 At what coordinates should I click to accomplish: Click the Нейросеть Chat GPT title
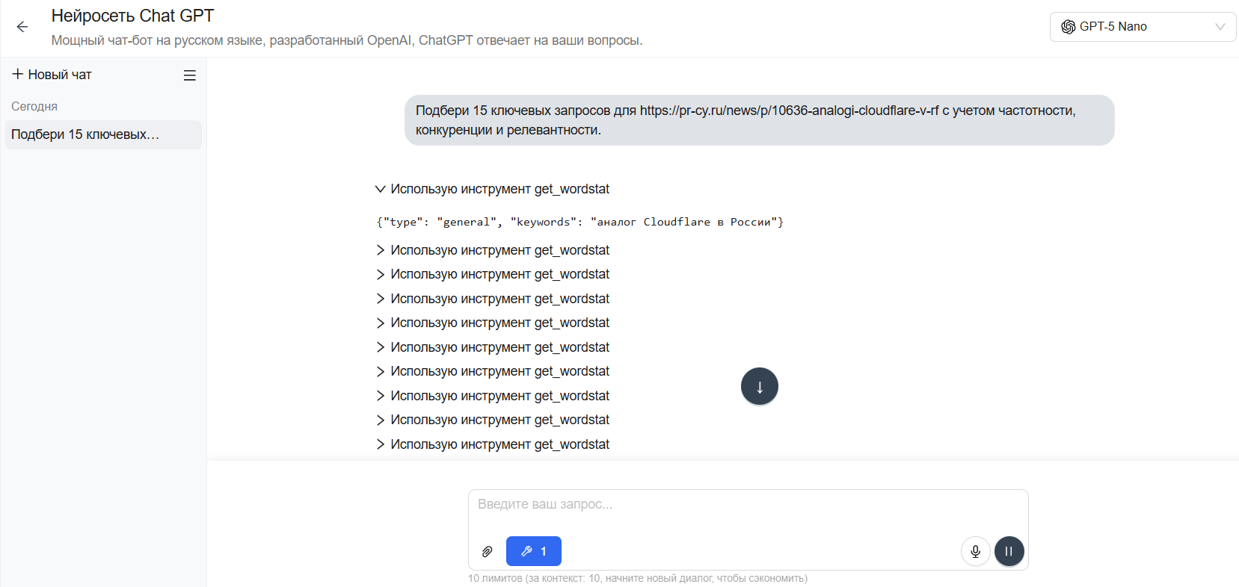(x=132, y=16)
